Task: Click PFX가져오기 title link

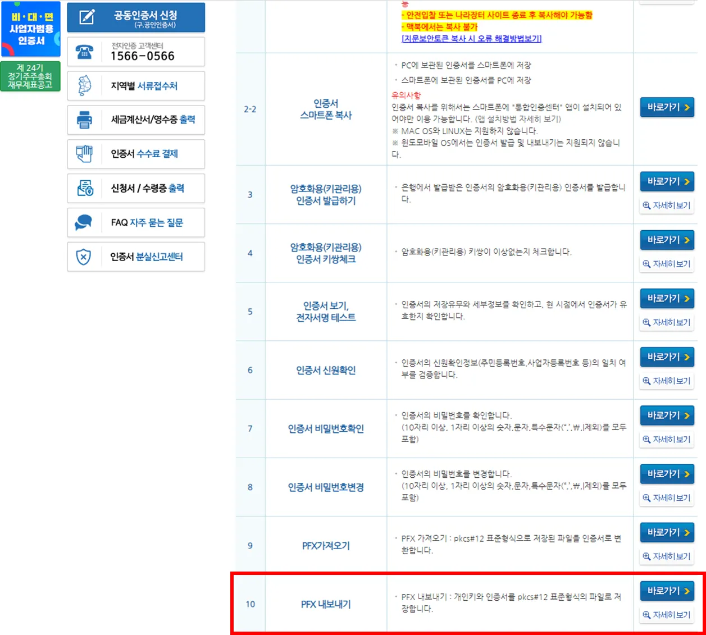Action: 326,546
